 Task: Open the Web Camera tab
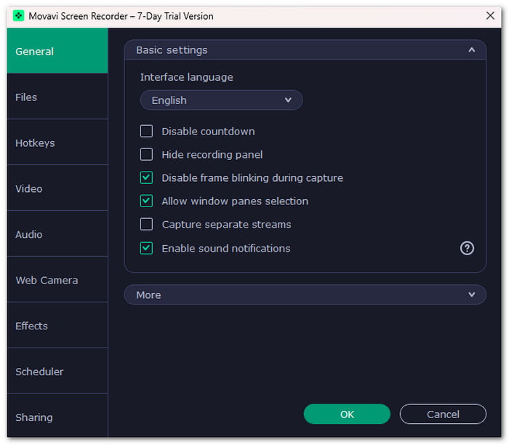(x=57, y=280)
